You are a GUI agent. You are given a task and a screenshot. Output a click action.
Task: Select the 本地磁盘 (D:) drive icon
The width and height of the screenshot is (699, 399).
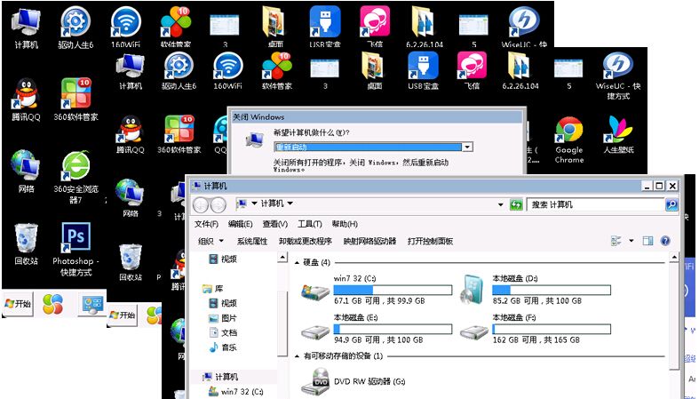point(475,288)
